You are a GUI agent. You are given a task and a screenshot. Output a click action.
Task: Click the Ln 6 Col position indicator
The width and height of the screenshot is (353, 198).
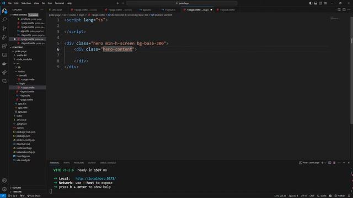(280, 196)
